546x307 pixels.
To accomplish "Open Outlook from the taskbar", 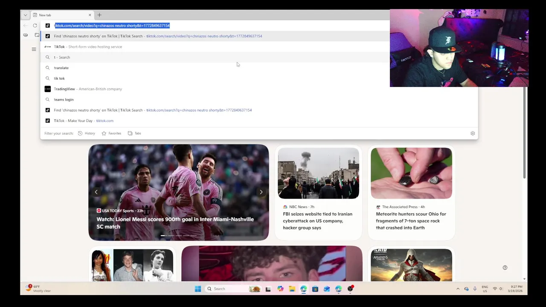I will click(x=327, y=289).
